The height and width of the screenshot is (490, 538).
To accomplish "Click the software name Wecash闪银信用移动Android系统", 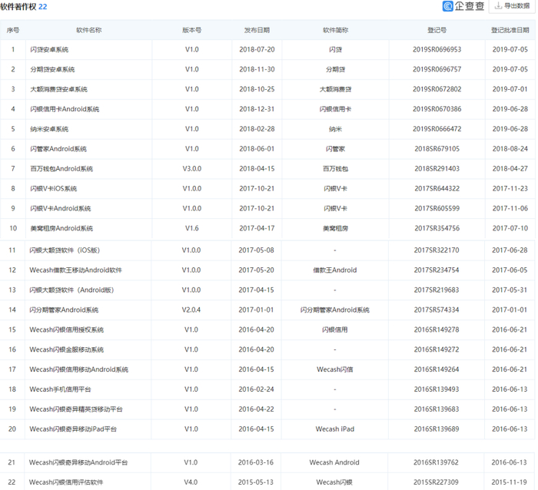I will tap(79, 370).
